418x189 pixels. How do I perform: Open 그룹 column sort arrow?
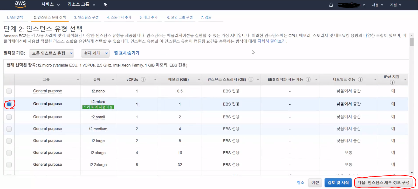point(78,80)
